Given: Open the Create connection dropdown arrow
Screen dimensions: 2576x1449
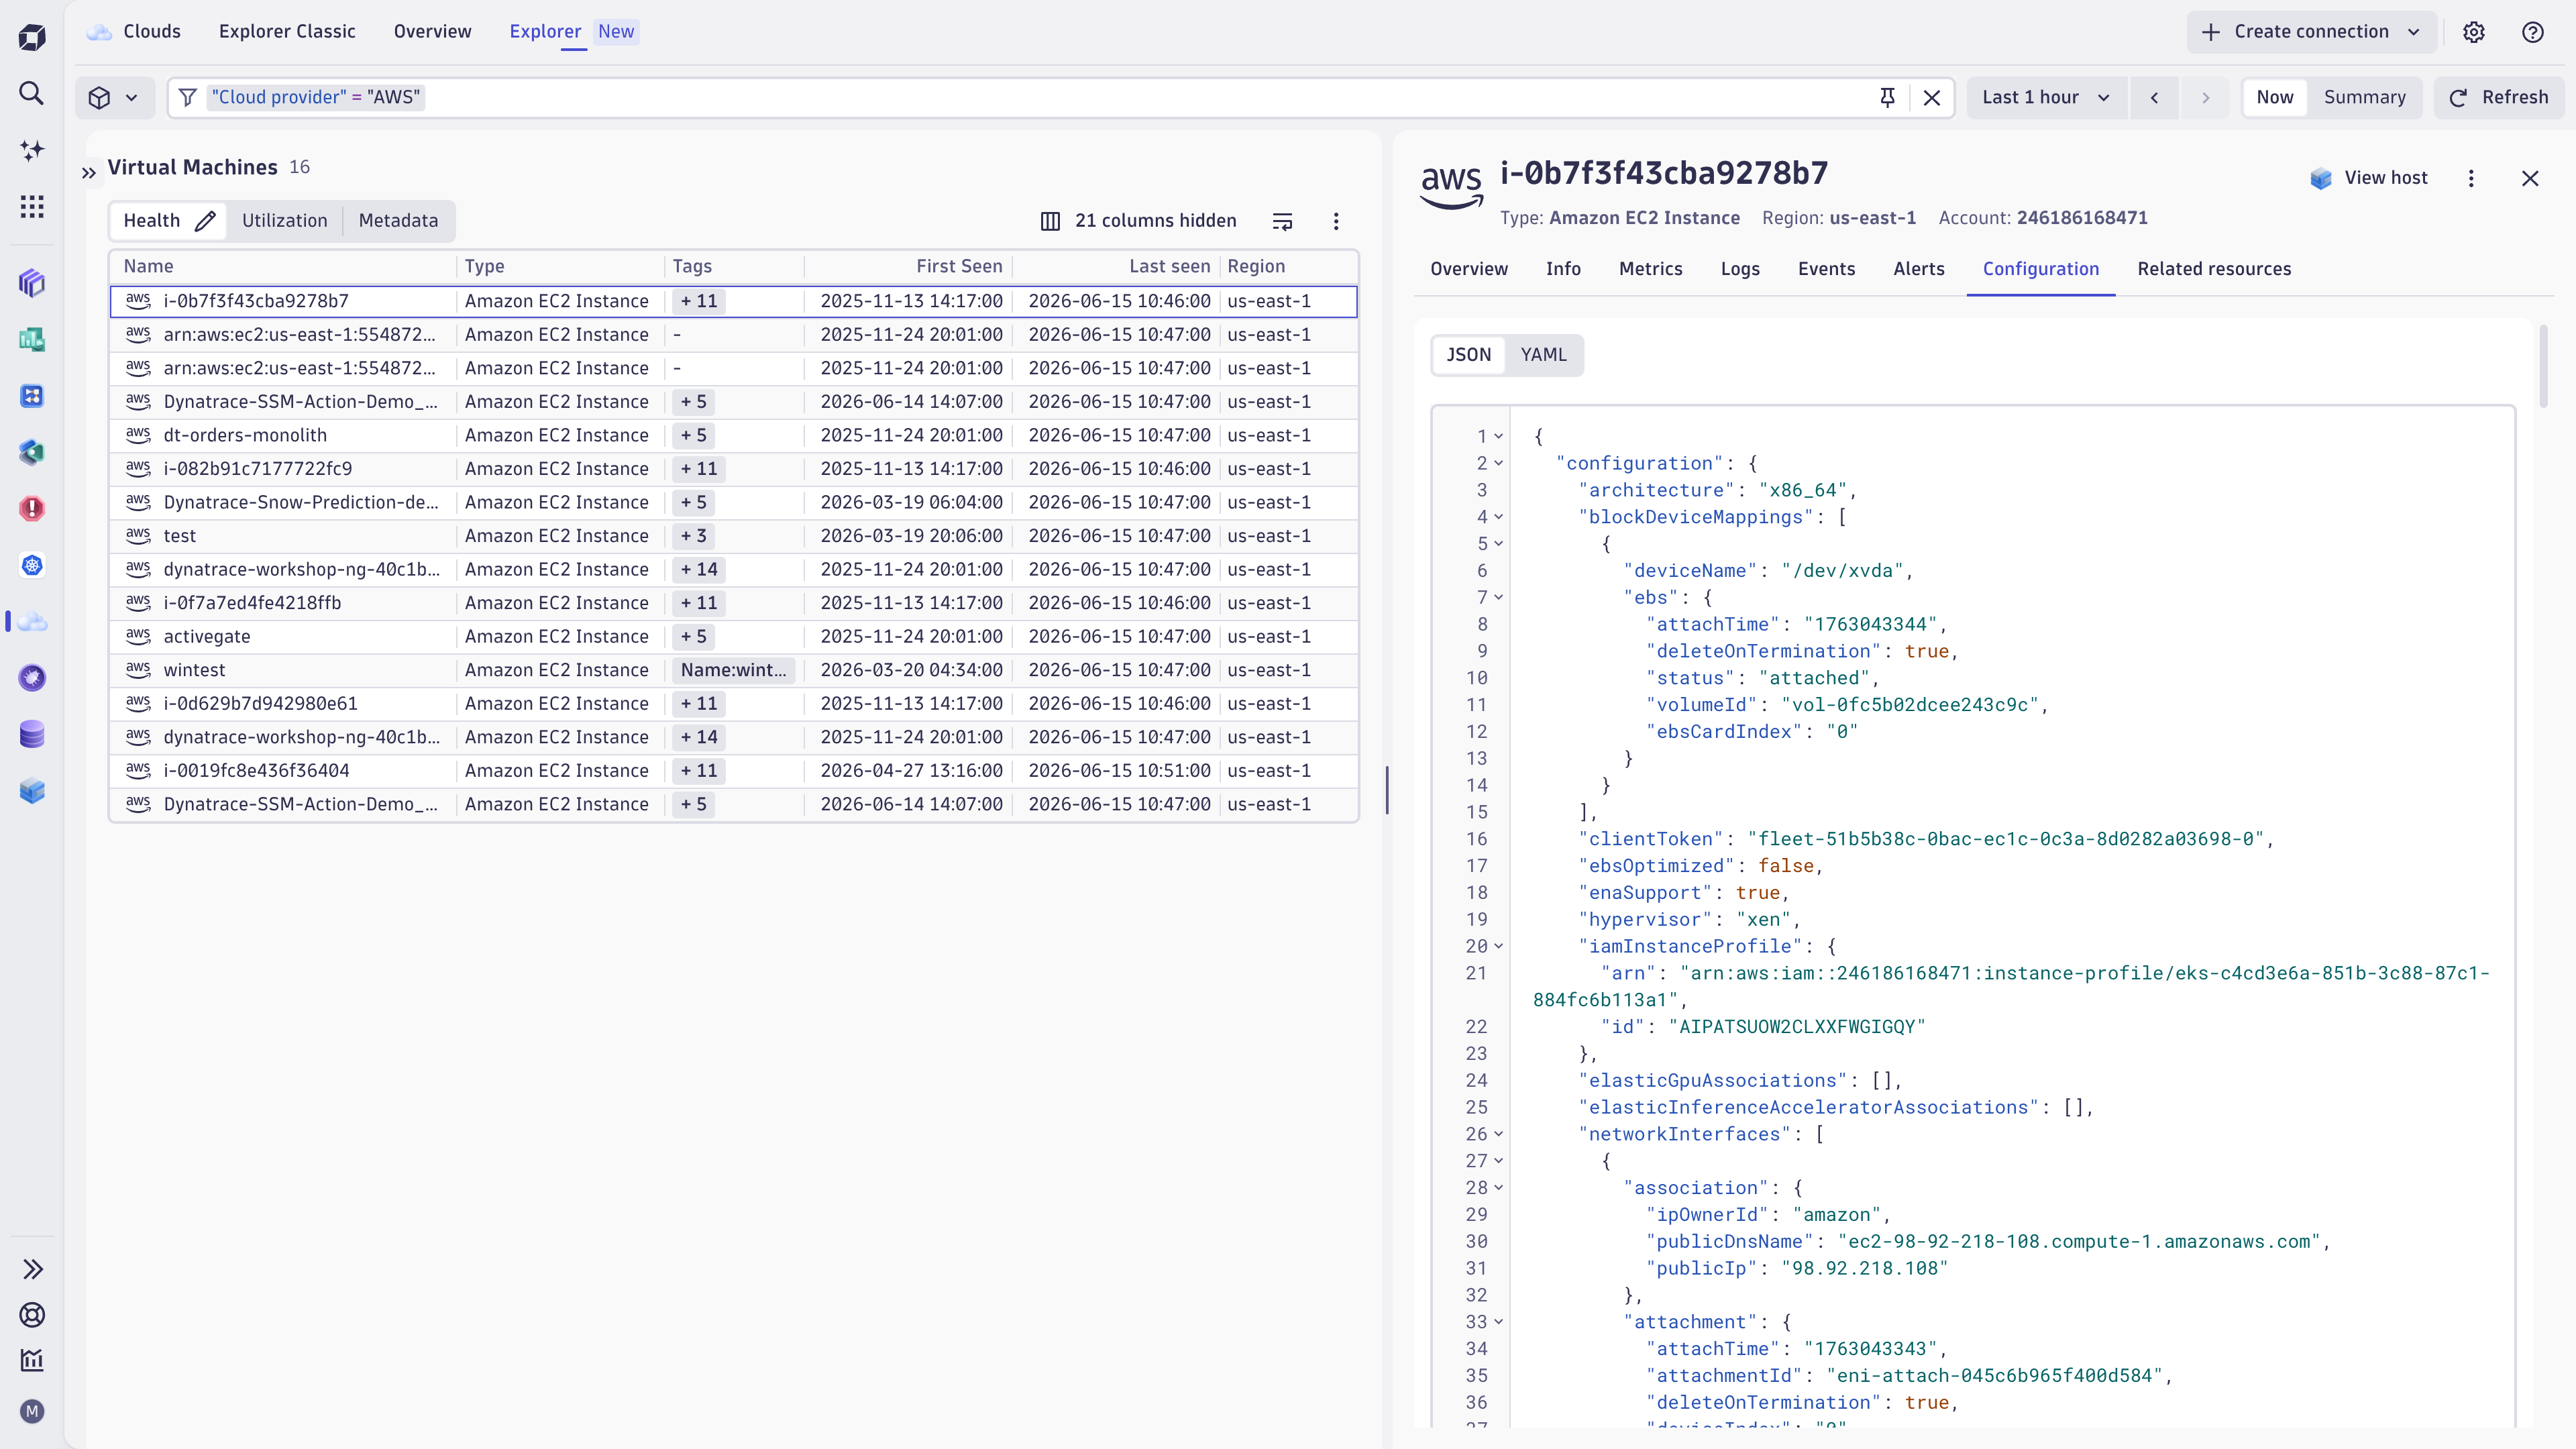Looking at the screenshot, I should [2414, 32].
